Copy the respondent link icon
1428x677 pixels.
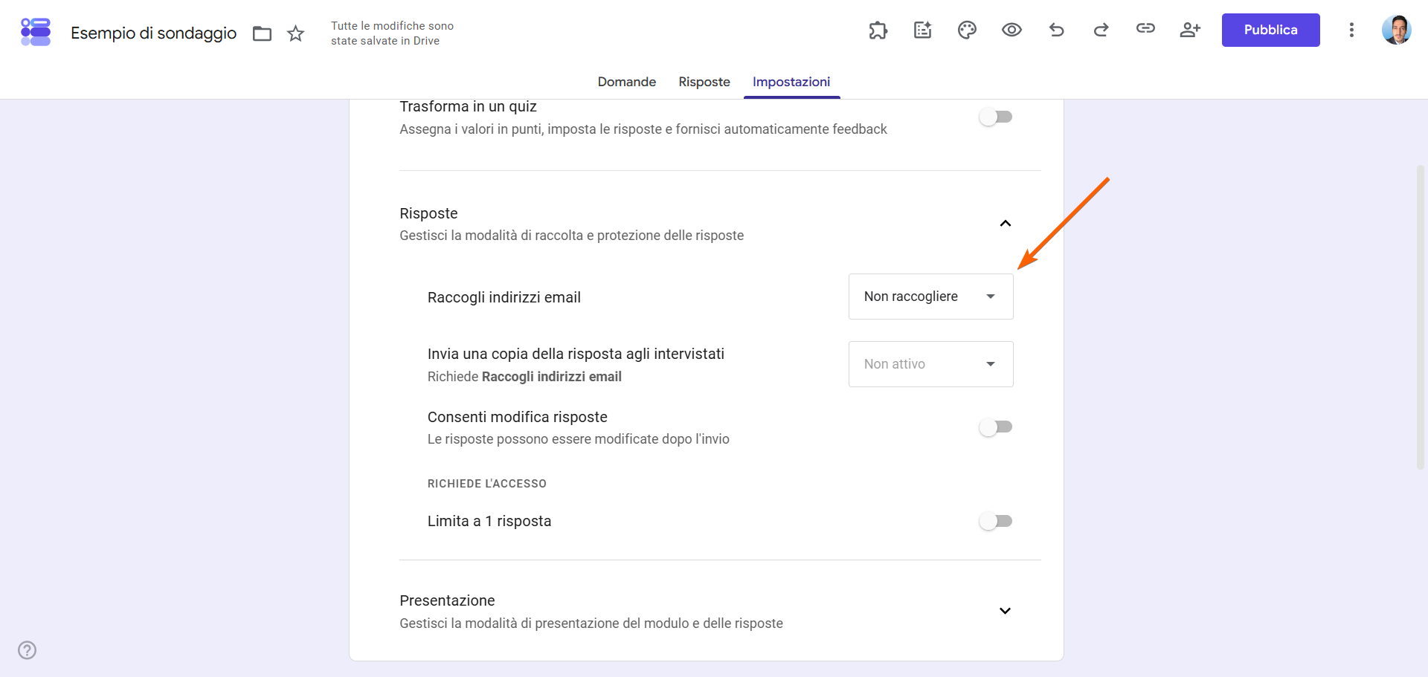[1145, 29]
